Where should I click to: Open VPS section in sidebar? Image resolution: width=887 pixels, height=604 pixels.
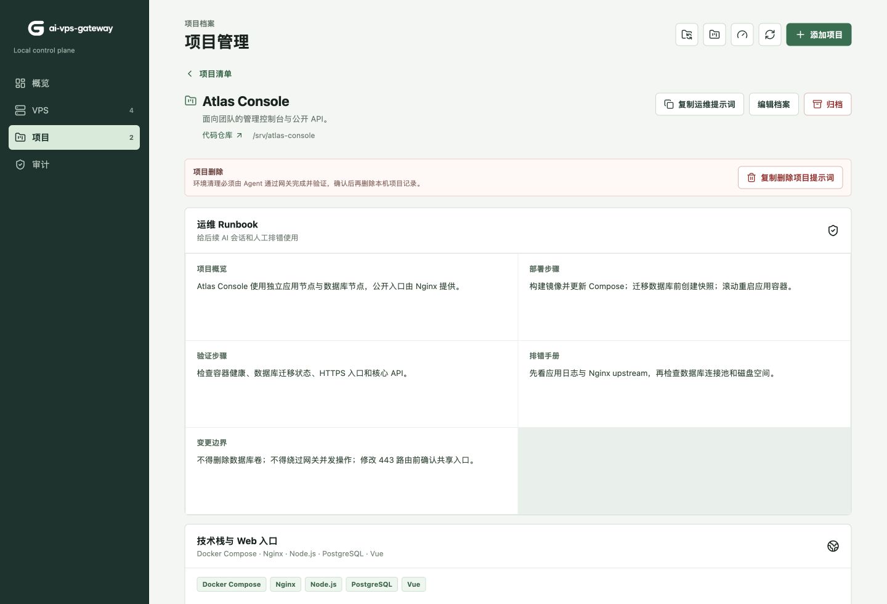tap(74, 110)
